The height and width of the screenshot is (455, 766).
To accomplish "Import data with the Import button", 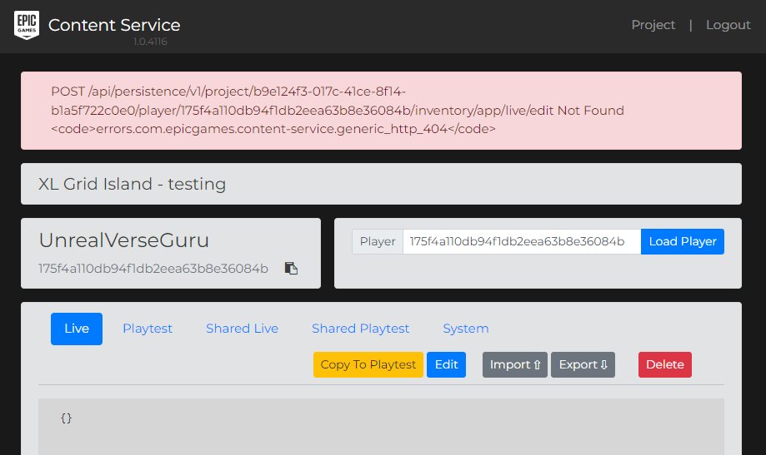I will [515, 365].
